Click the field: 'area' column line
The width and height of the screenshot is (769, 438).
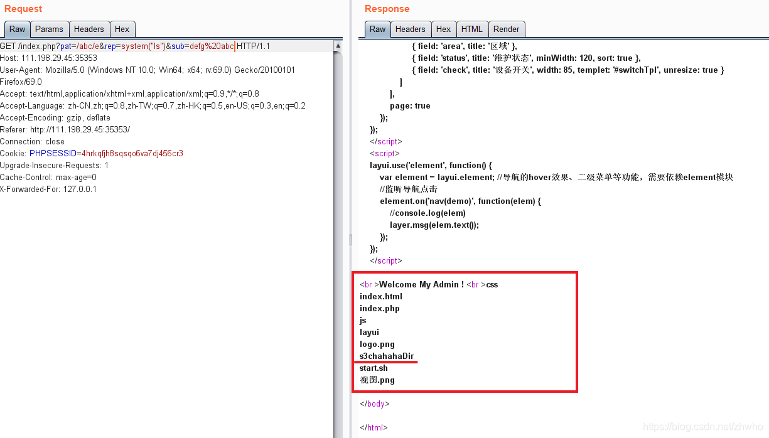click(464, 46)
